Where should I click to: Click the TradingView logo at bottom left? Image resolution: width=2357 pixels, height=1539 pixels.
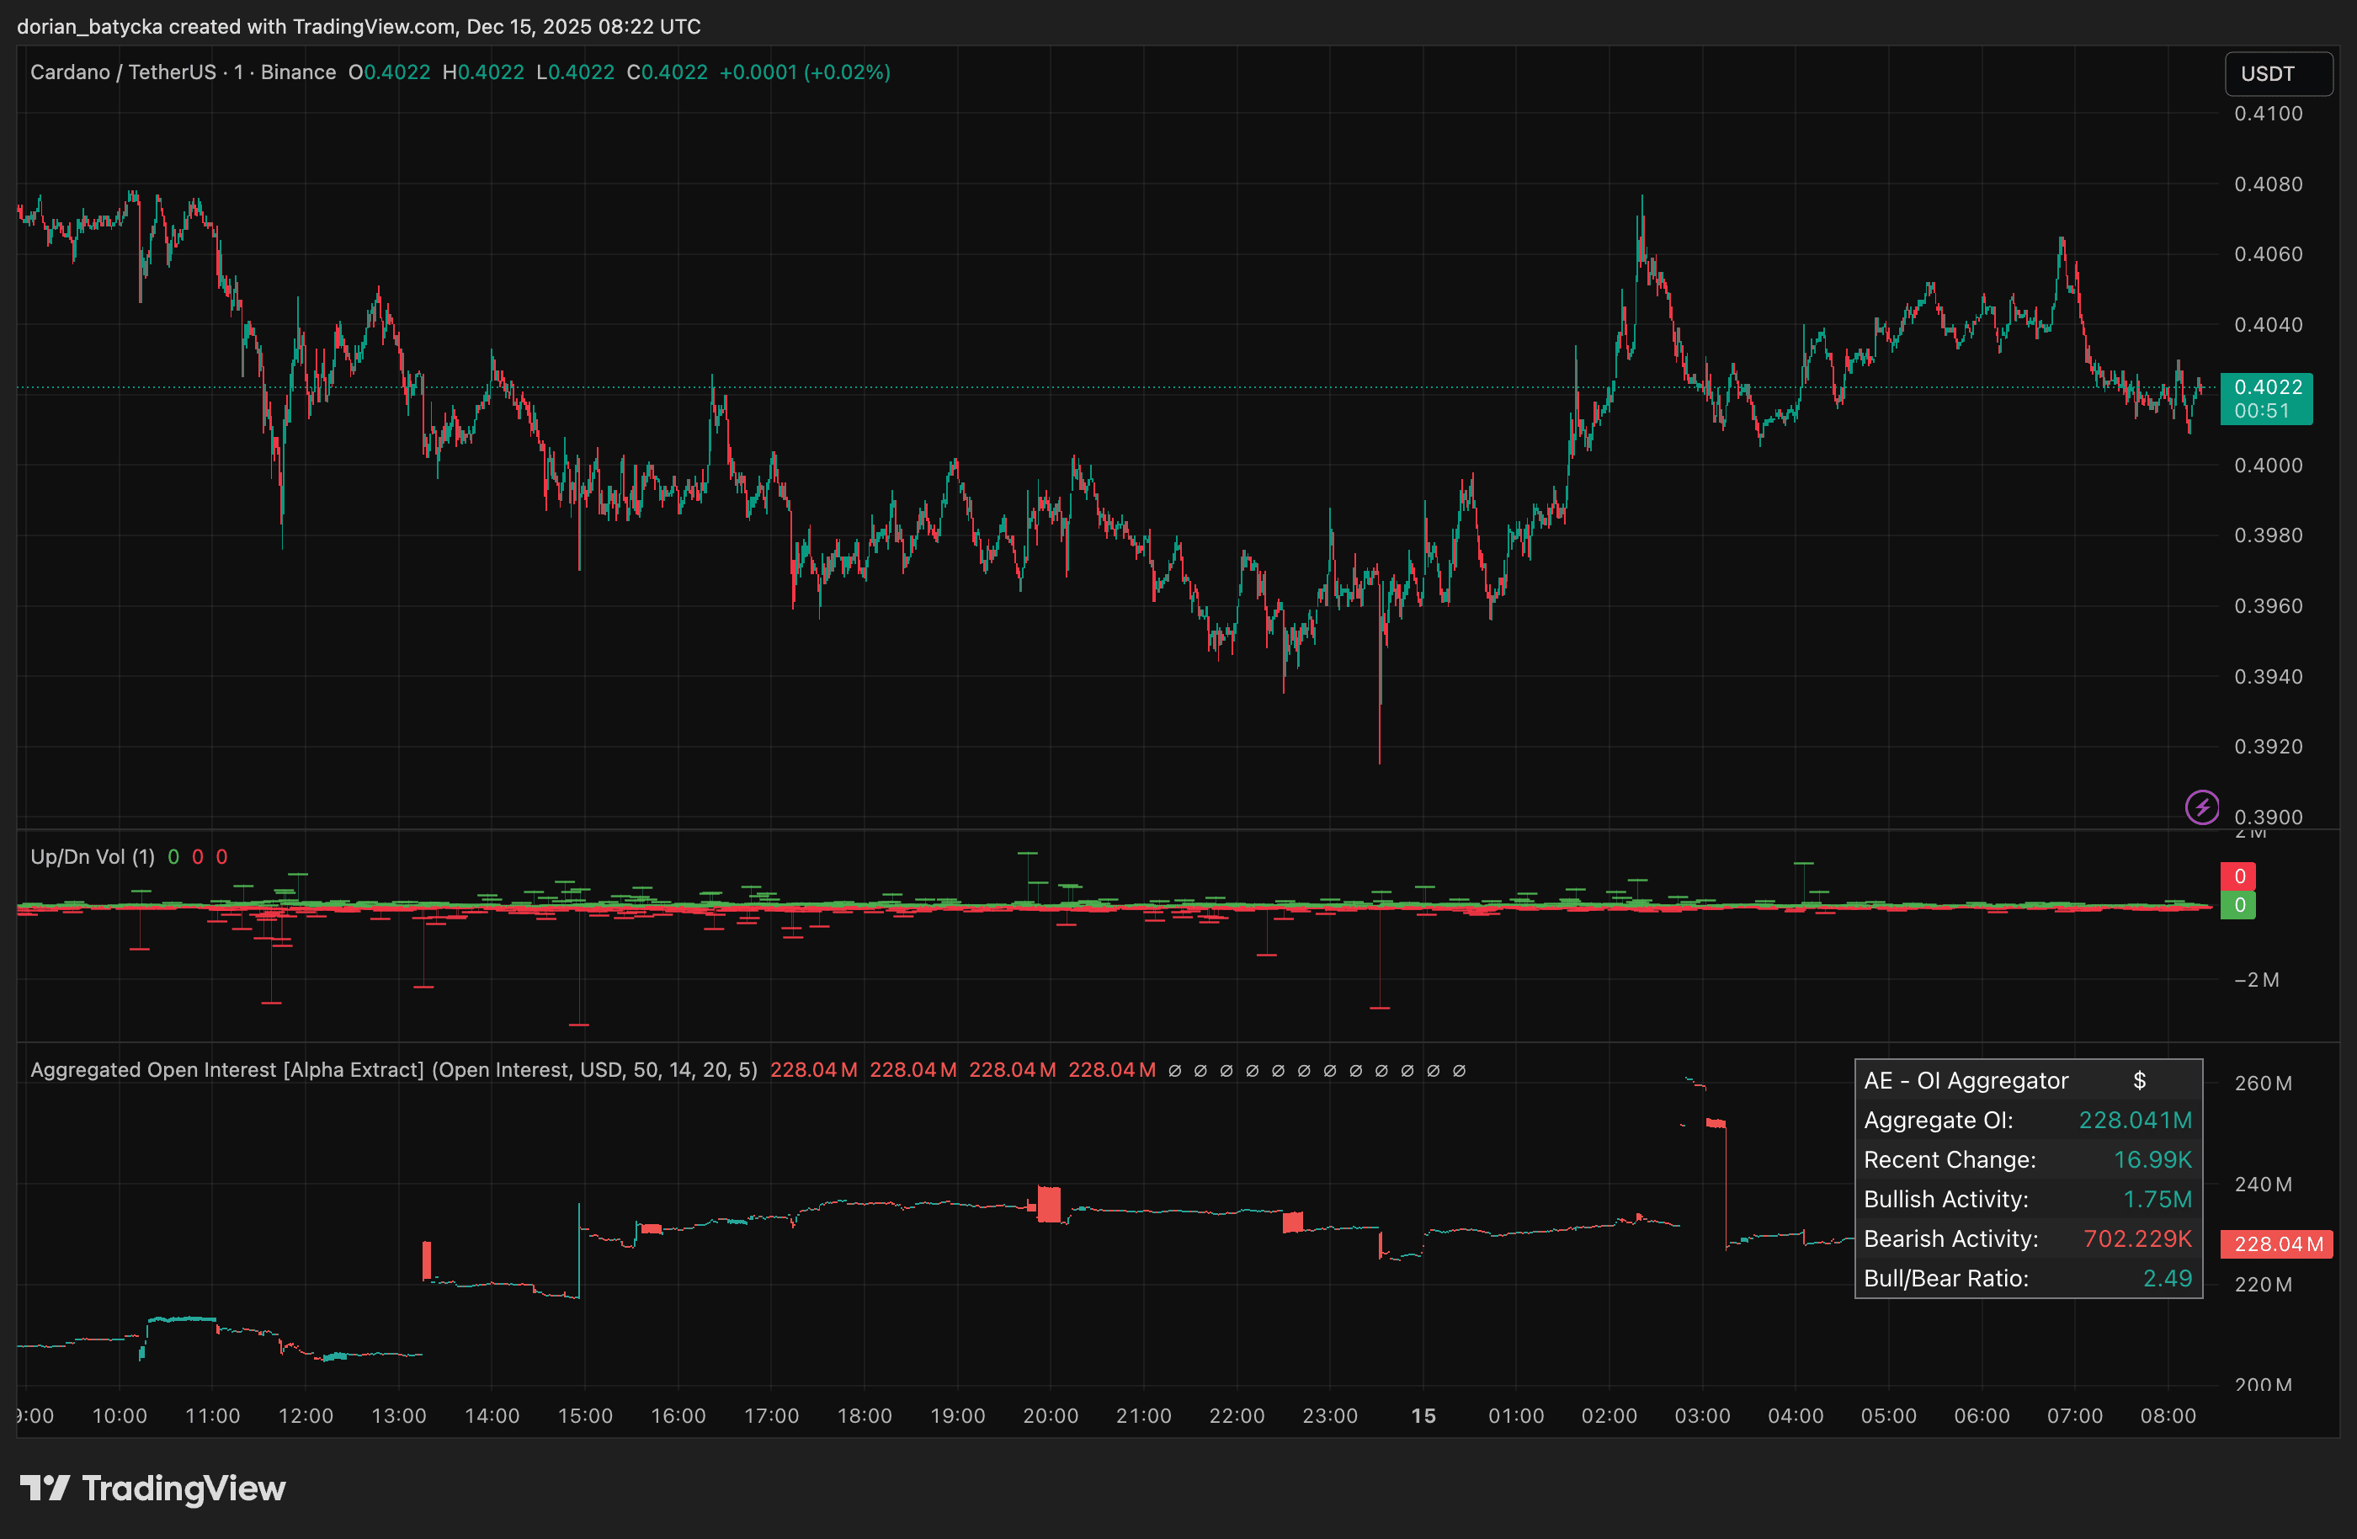click(x=152, y=1488)
